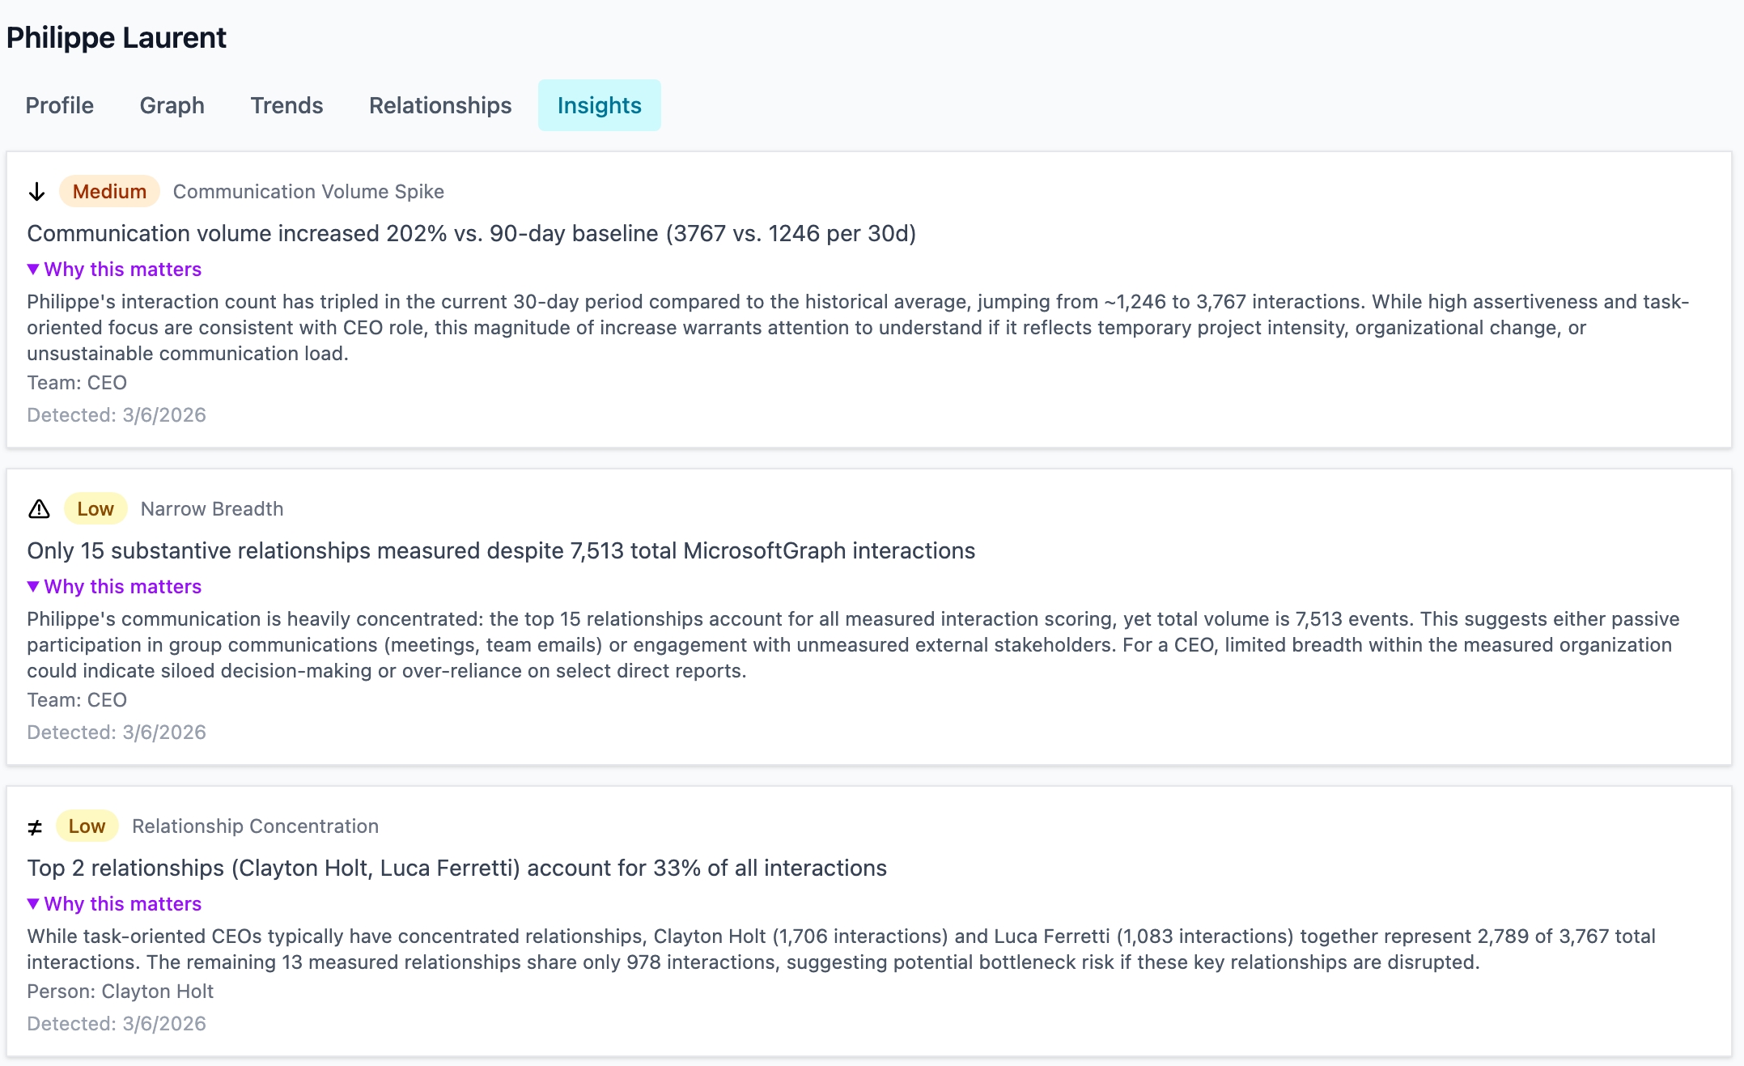Click the Philippe Laurent page heading
1744x1066 pixels.
tap(117, 38)
